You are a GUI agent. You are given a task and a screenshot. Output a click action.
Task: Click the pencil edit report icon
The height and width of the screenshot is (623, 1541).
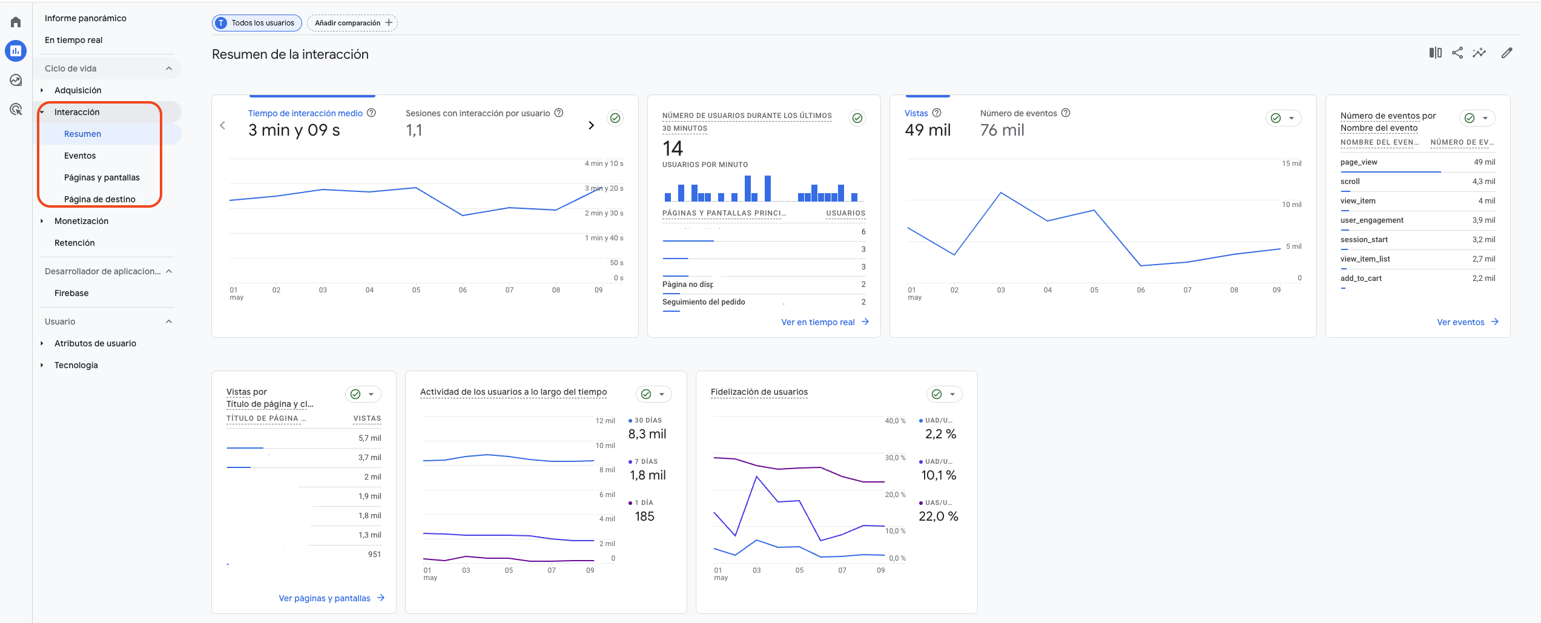click(x=1507, y=53)
